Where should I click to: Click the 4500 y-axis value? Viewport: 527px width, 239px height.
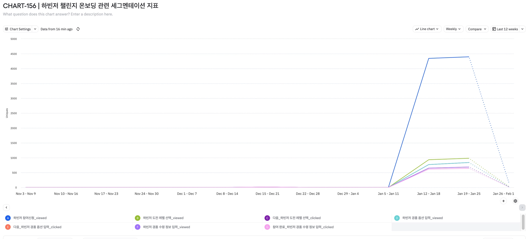click(14, 54)
